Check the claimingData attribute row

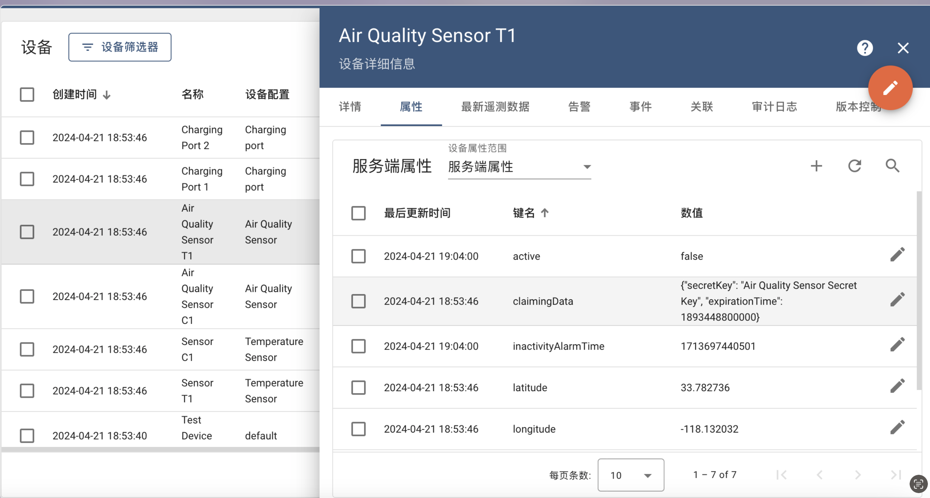(359, 301)
